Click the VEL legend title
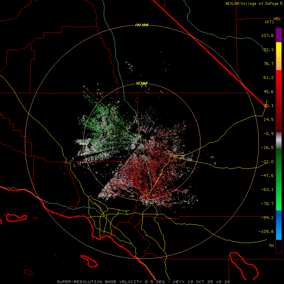Screen dimensions: 284x284 click(277, 19)
